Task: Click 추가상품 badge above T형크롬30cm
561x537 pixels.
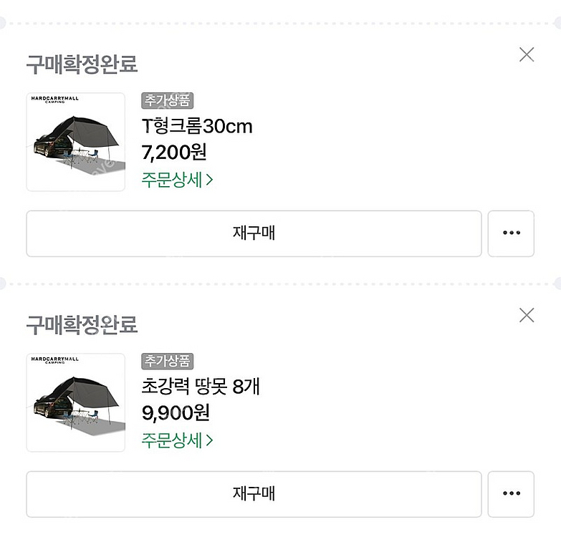Action: click(x=168, y=100)
